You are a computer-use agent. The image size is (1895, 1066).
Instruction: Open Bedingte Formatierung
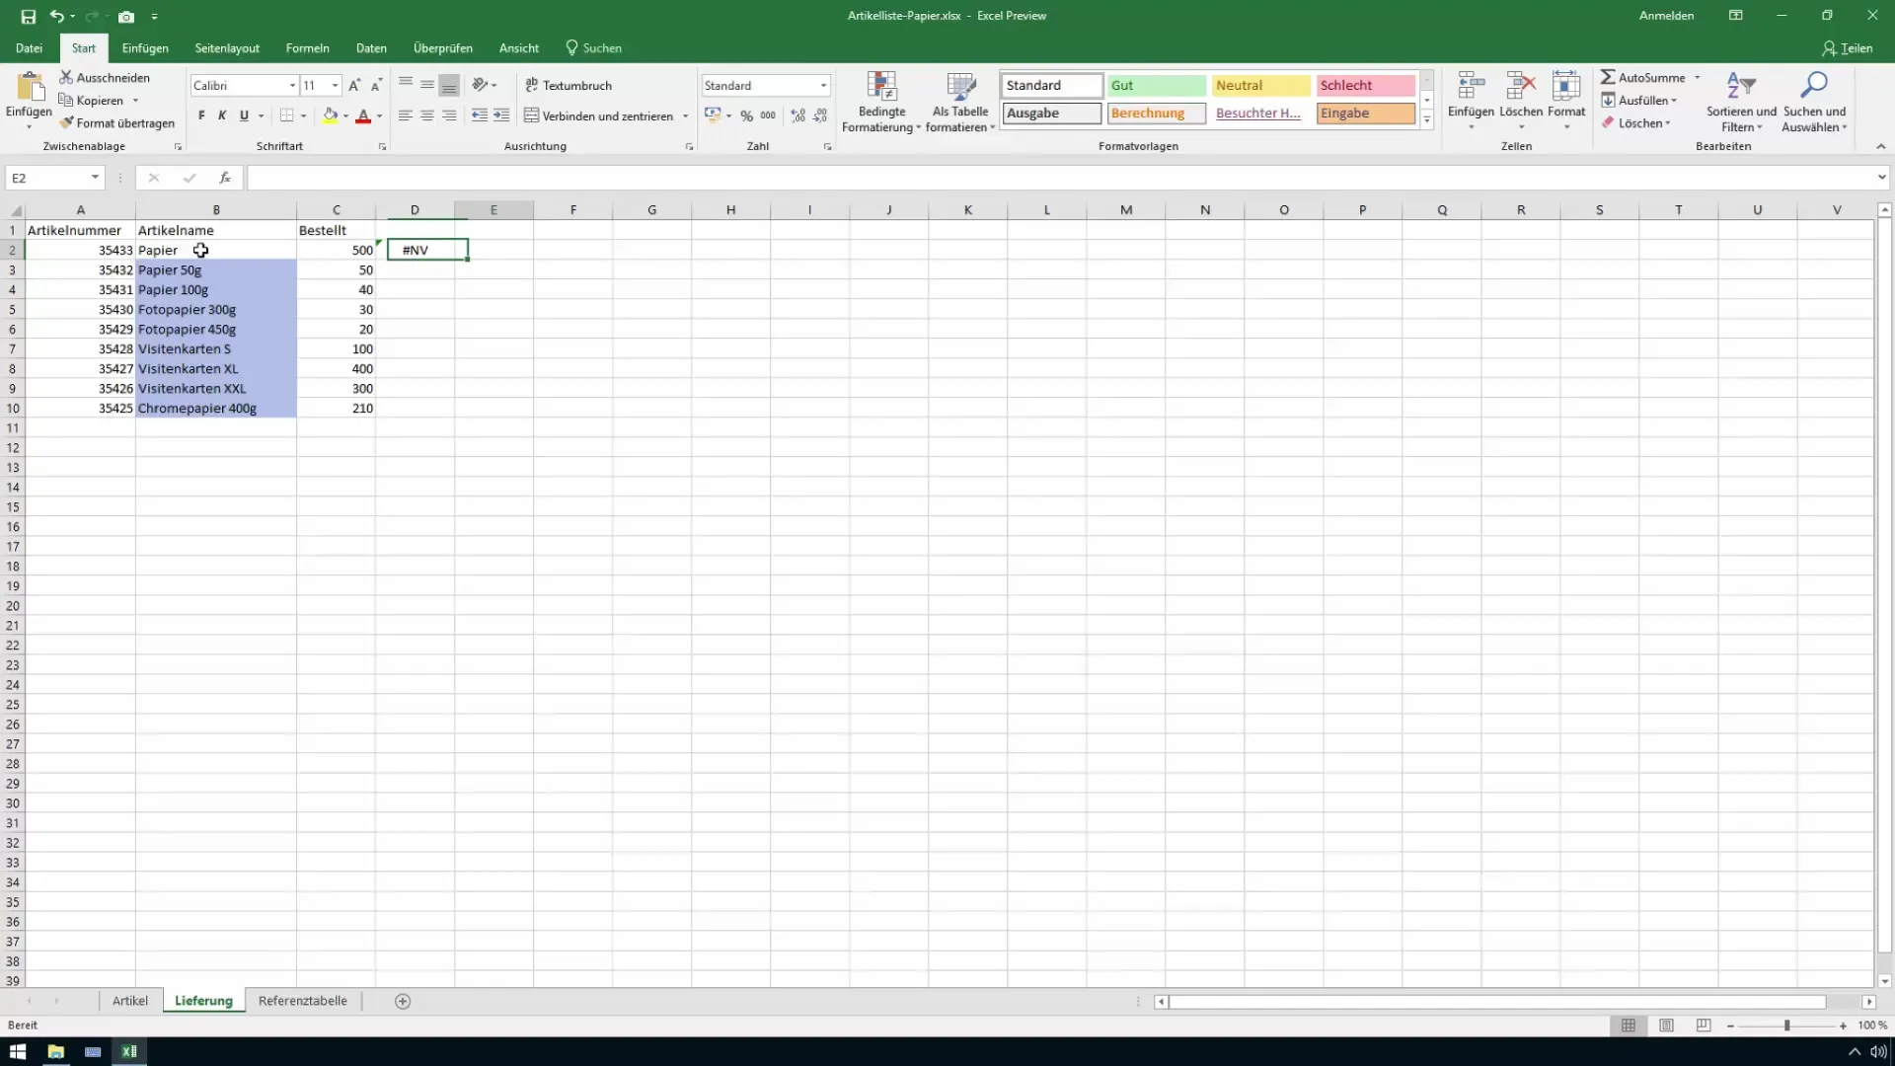[x=881, y=102]
